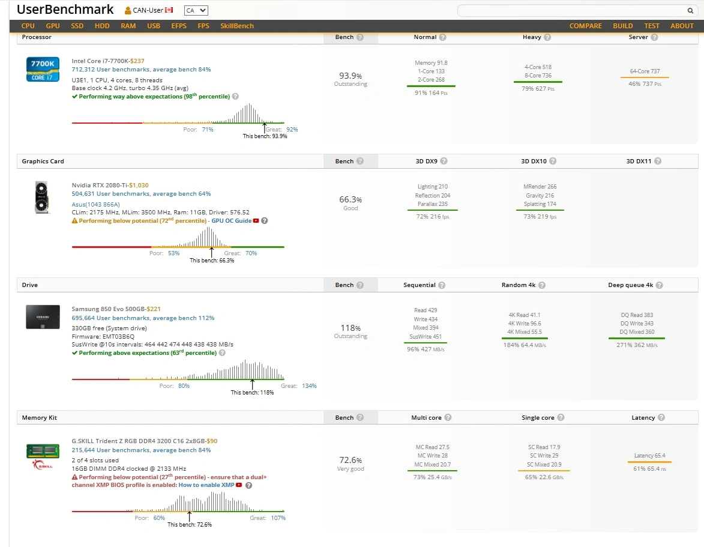Image resolution: width=704 pixels, height=547 pixels.
Task: Click the Sequential help icon
Action: coord(442,285)
